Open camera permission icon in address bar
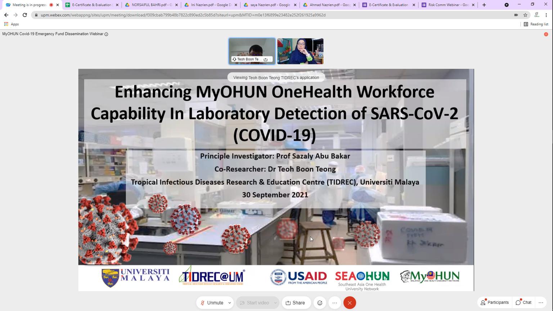The image size is (553, 311). click(x=516, y=15)
